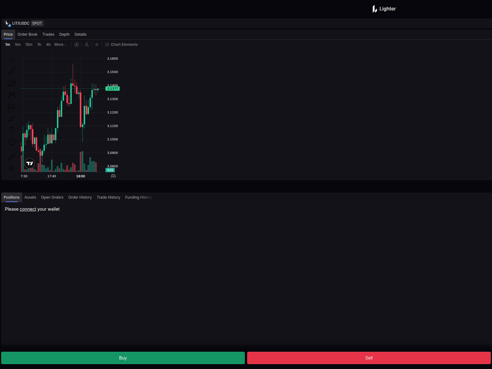Click the green Buy button

pos(123,358)
